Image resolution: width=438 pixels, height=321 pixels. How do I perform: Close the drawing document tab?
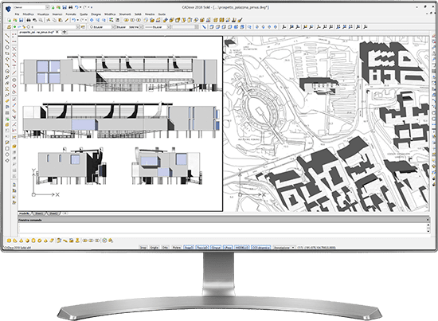pos(57,32)
